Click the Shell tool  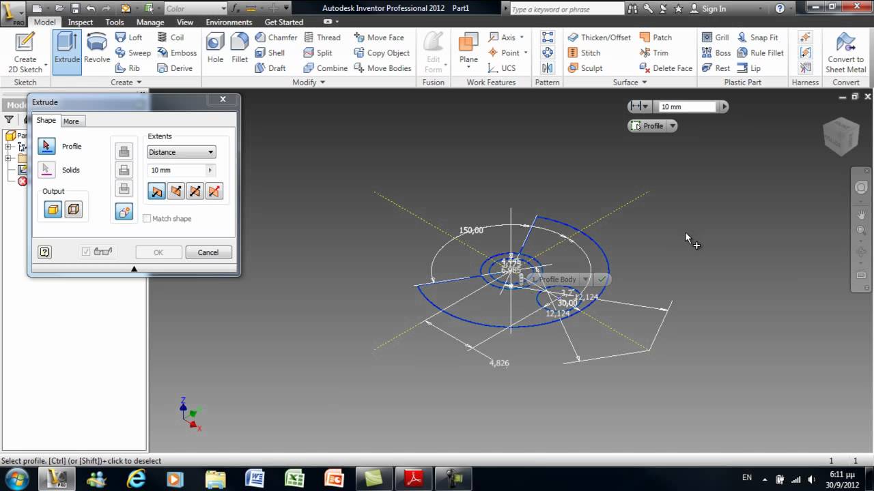tap(270, 53)
